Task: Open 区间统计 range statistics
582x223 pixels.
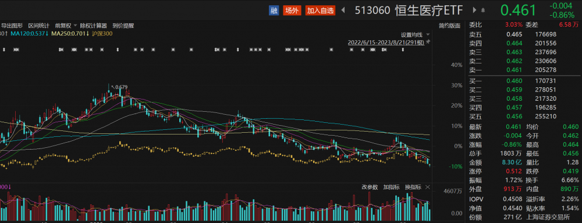Action: point(38,26)
